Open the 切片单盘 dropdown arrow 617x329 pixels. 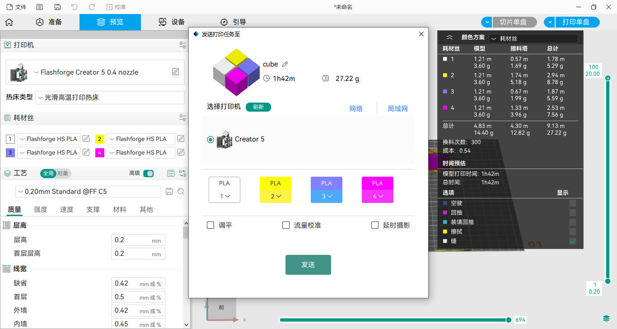pyautogui.click(x=486, y=22)
